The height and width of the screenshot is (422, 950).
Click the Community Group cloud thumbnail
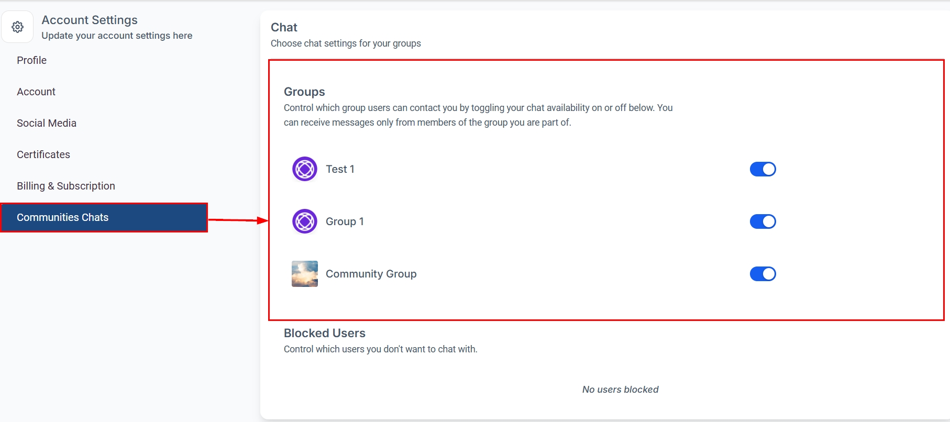click(305, 274)
